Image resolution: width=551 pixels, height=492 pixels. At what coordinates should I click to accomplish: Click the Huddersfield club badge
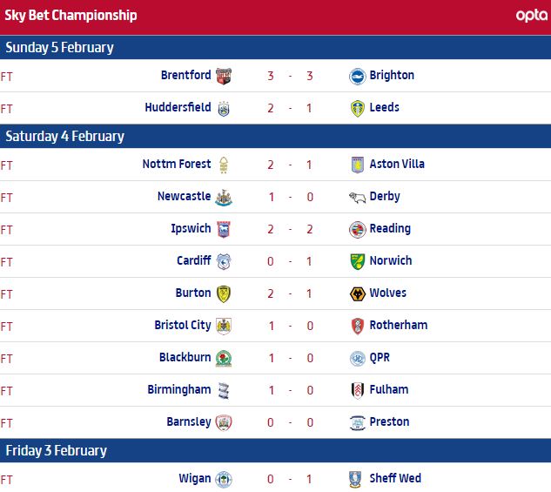pos(224,108)
